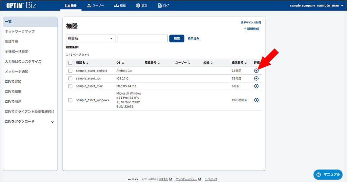Click the 新規作成 link
347x182 pixels.
251,29
